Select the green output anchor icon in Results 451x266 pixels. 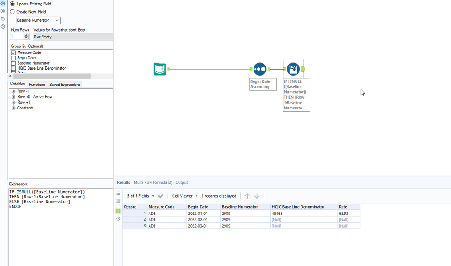point(118,211)
